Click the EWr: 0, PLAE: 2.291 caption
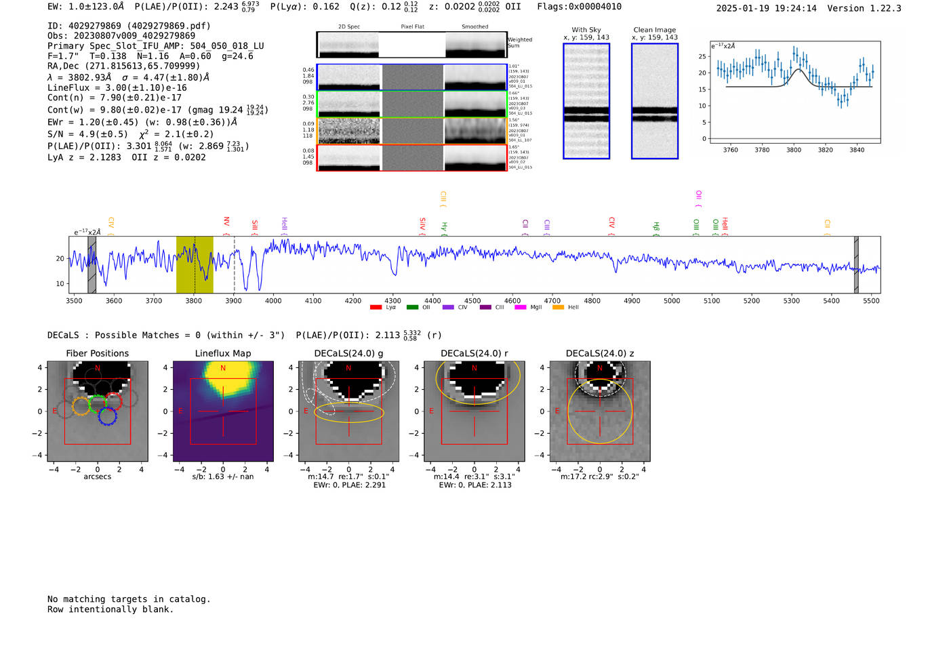The image size is (949, 646). (349, 485)
